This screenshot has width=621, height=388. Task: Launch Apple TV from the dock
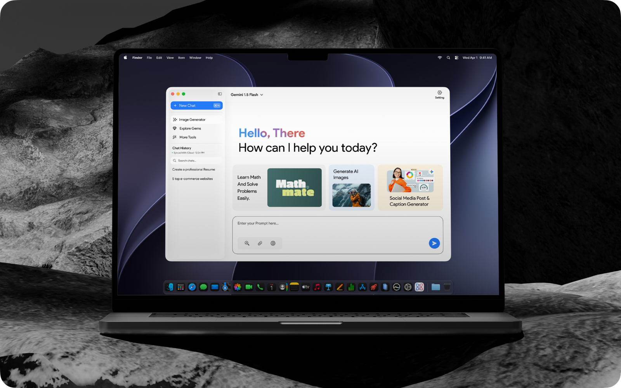[306, 287]
